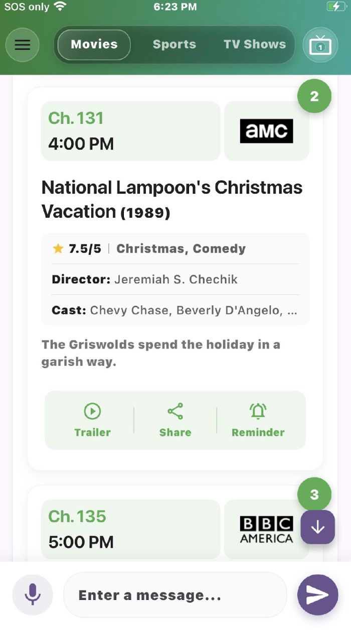
Task: Focus the Enter a message field
Action: (174, 595)
